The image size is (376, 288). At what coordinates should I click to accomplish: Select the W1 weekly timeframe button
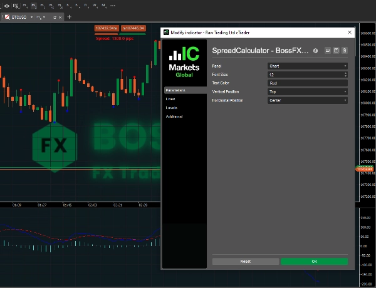coord(95,6)
